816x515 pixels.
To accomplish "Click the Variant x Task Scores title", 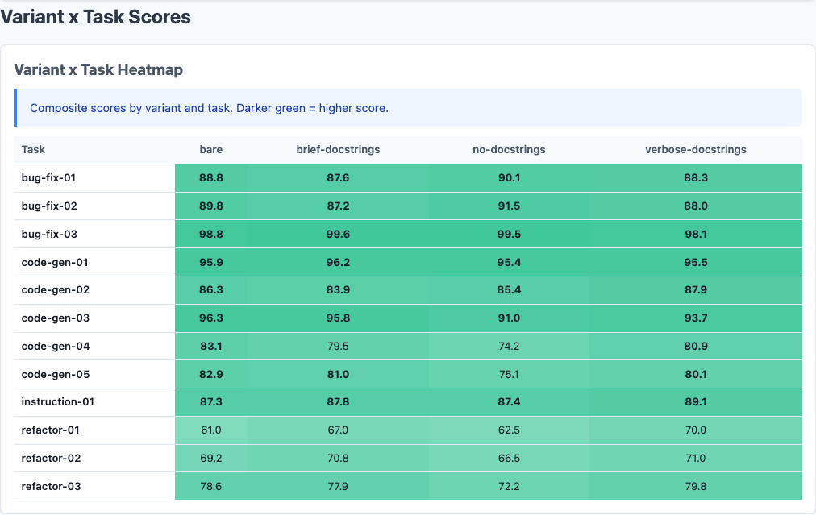I will pyautogui.click(x=95, y=17).
